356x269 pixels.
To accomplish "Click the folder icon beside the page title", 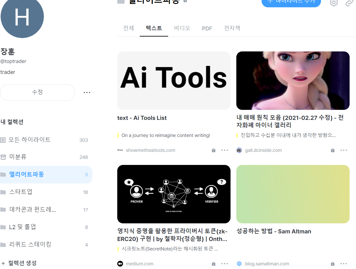I will pyautogui.click(x=121, y=1).
